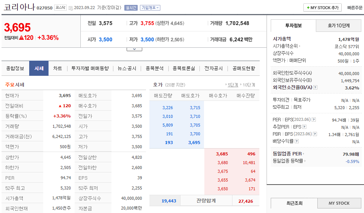Click the help icon beside 배당수익률
The height and width of the screenshot is (213, 364).
297,141
